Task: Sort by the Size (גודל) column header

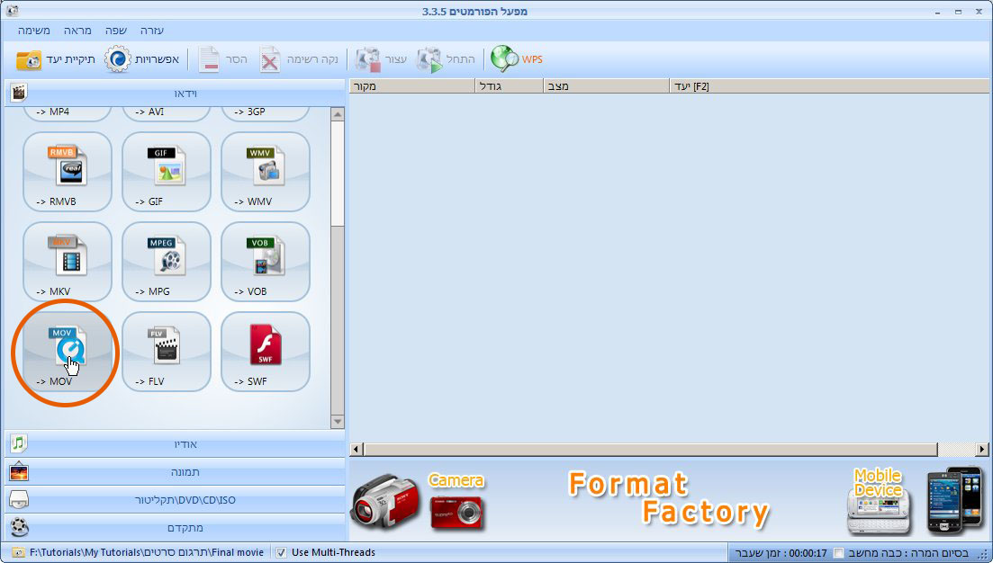Action: [x=510, y=86]
